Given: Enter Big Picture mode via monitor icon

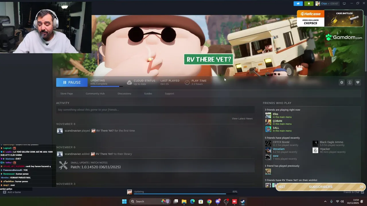Looking at the screenshot, I should [x=344, y=3].
